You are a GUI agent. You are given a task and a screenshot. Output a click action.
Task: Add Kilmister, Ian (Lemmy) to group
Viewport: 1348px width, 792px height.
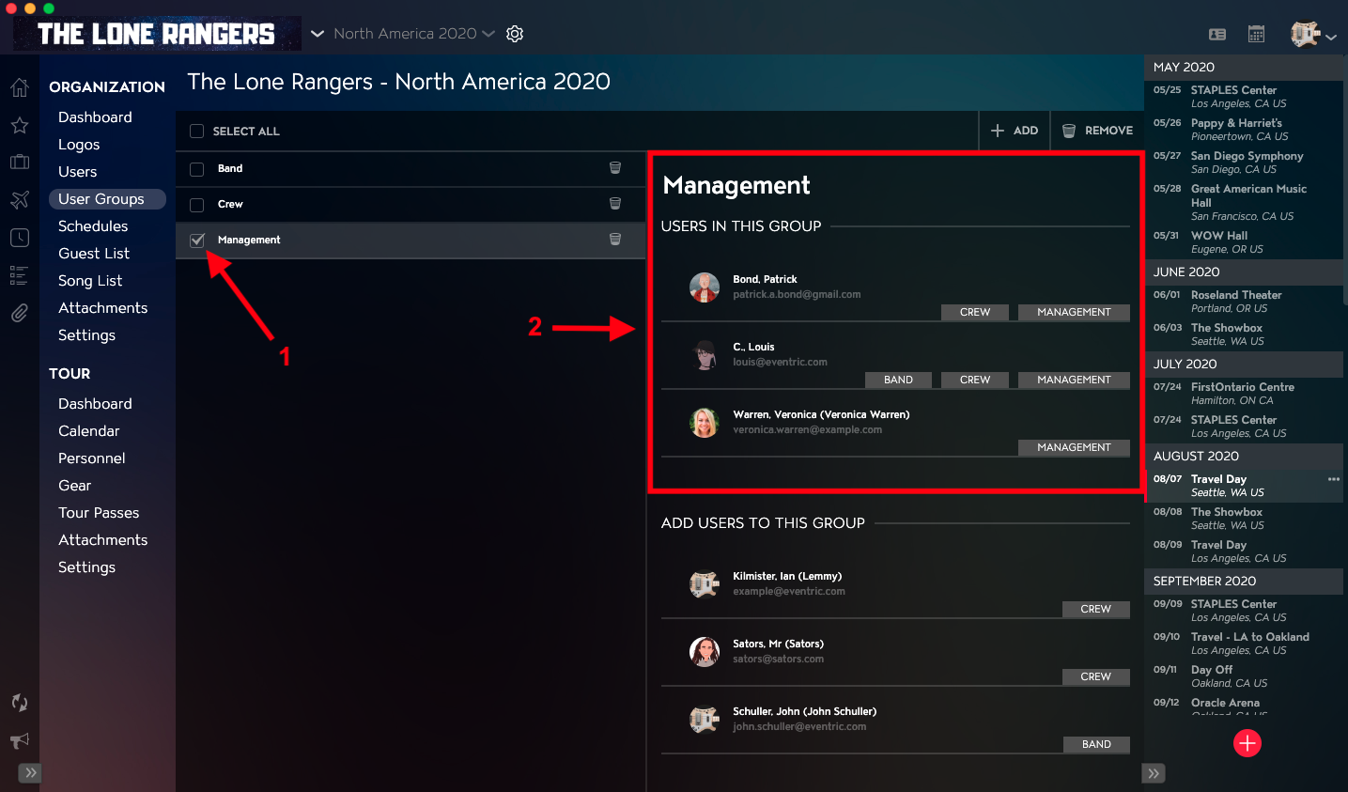click(x=895, y=584)
